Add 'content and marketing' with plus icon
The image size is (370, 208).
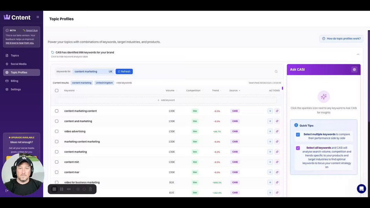click(270, 121)
